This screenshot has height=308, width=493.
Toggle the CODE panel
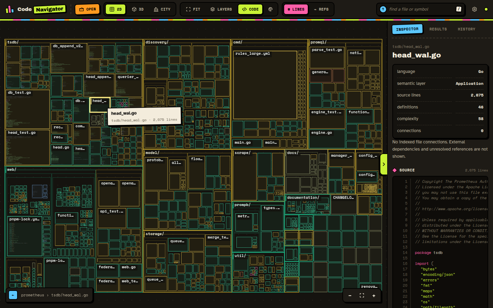[250, 9]
